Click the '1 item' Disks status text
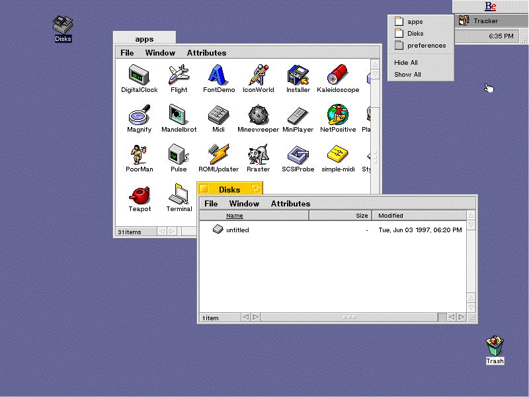The width and height of the screenshot is (529, 397). pos(210,318)
